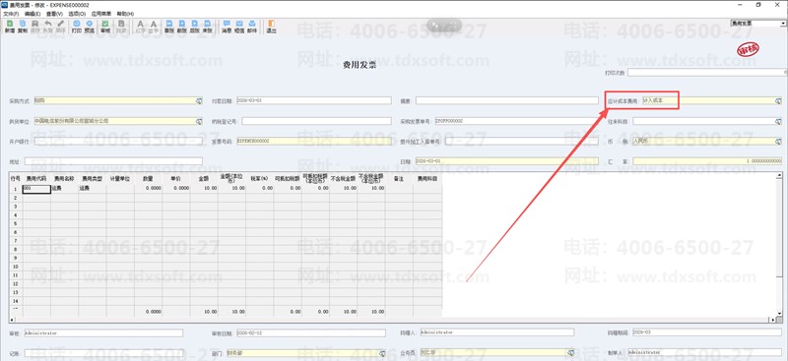
Task: Click the 备注 column header
Action: pyautogui.click(x=399, y=178)
